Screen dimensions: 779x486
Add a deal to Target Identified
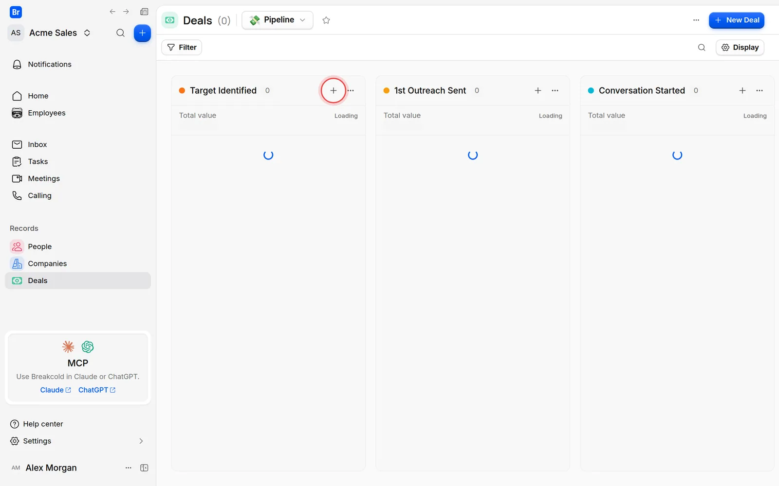pos(334,90)
